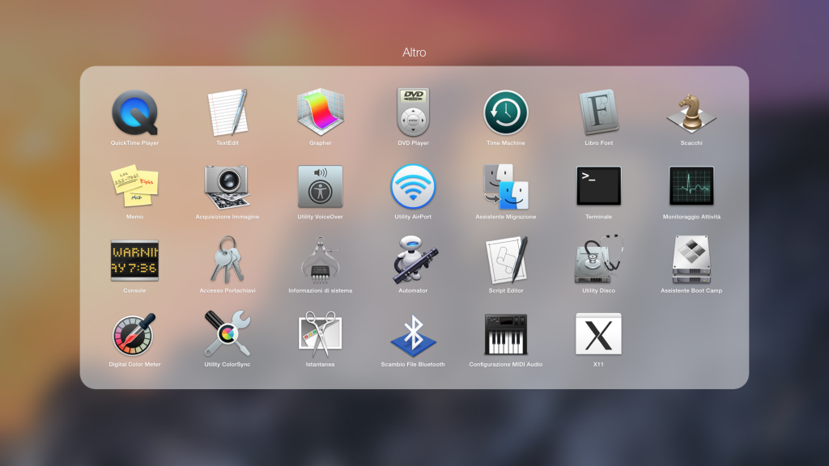The image size is (829, 466).
Task: Launch Utility Disco
Action: [599, 260]
